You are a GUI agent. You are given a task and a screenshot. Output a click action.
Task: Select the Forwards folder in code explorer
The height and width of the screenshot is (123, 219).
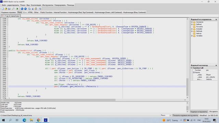199,27
